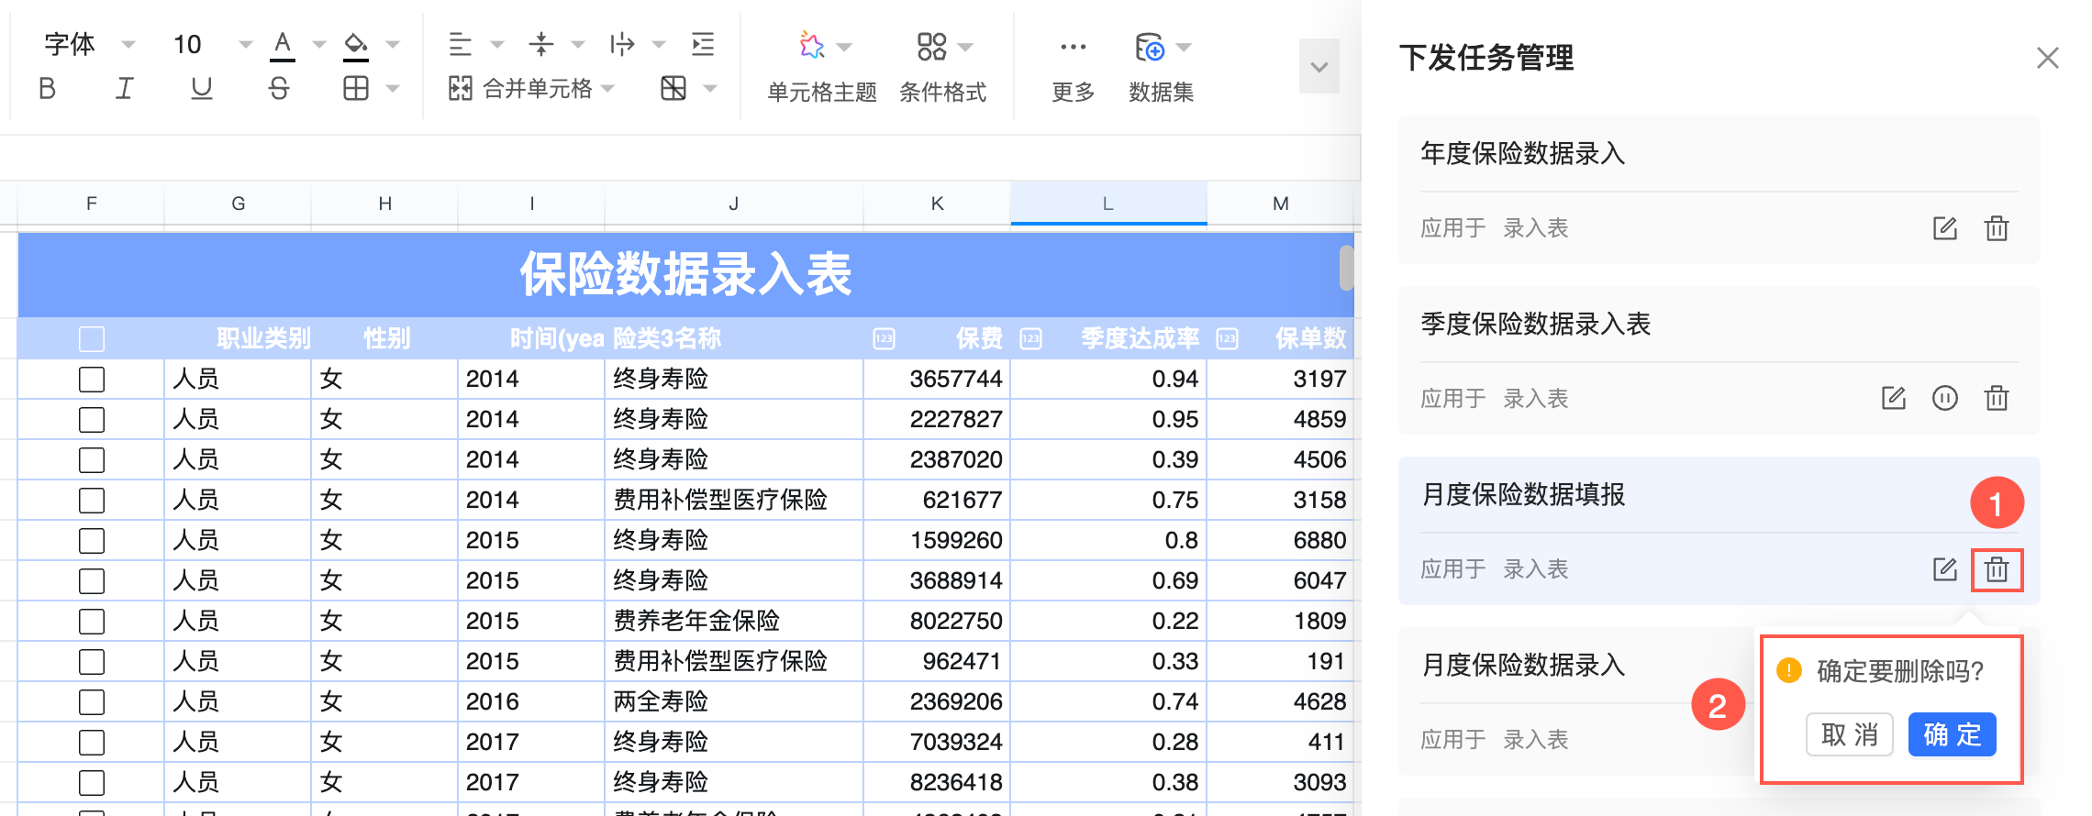Click cell with value 0.94
Viewport: 2092px width, 816px height.
[x=1108, y=379]
